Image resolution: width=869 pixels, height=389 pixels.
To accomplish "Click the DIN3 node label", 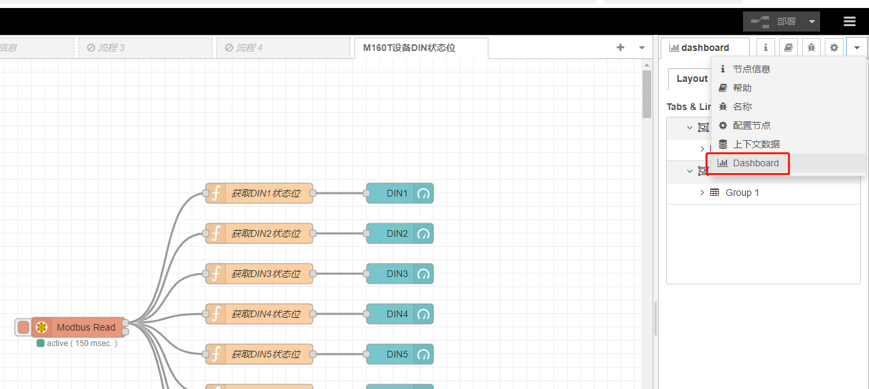I will pyautogui.click(x=397, y=274).
